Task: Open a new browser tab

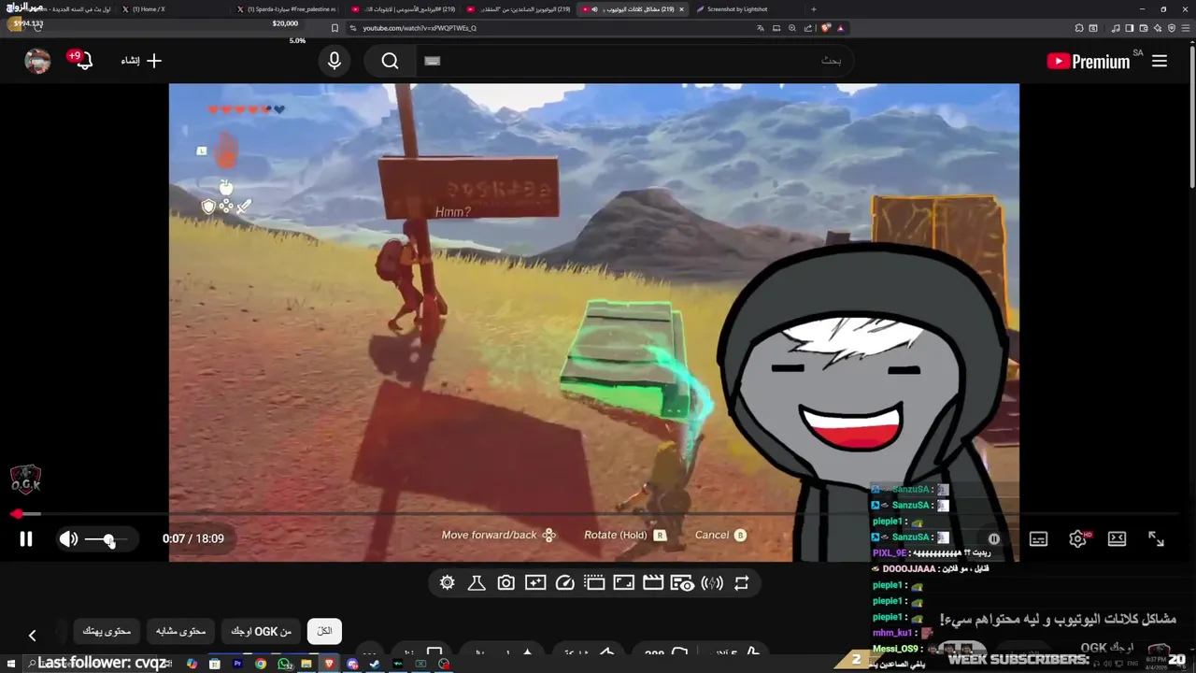Action: click(x=813, y=9)
